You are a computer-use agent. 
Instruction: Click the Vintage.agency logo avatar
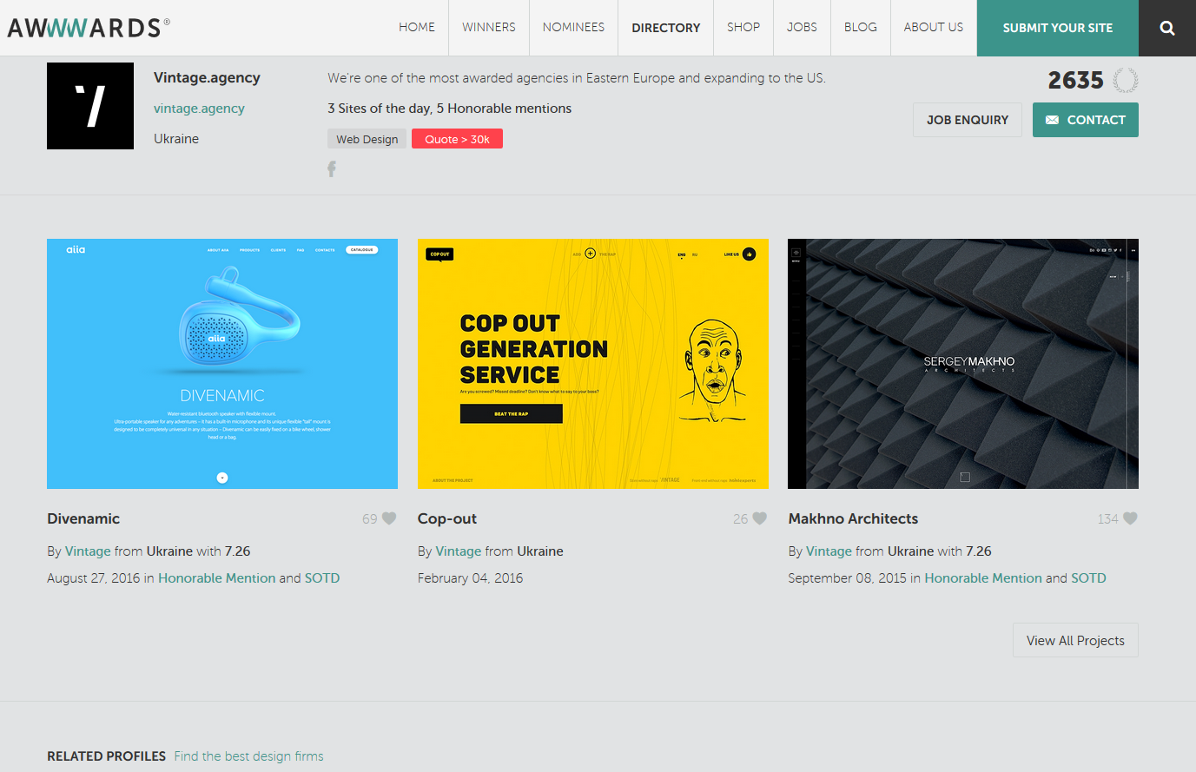coord(90,106)
